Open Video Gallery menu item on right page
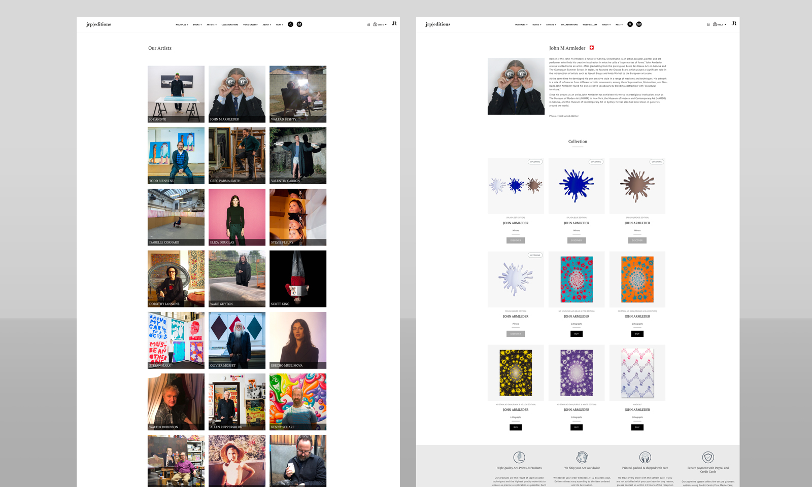812x487 pixels. click(x=590, y=24)
